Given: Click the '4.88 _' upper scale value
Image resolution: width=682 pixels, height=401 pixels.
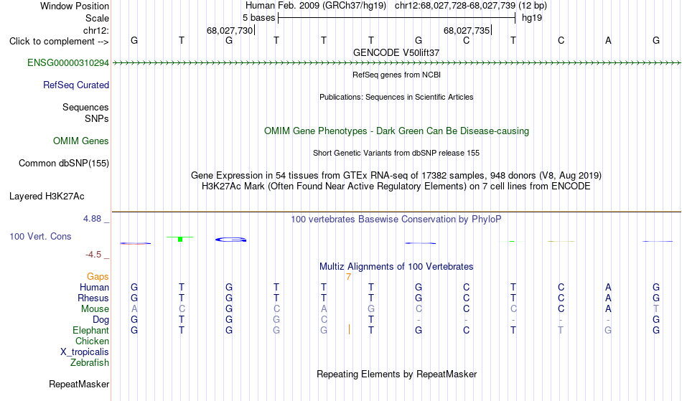Looking at the screenshot, I should [x=96, y=219].
